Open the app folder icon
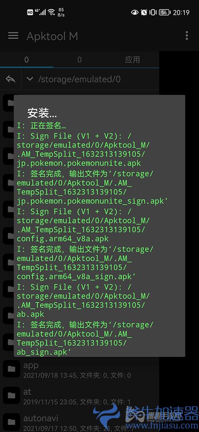The image size is (199, 432). (12, 369)
